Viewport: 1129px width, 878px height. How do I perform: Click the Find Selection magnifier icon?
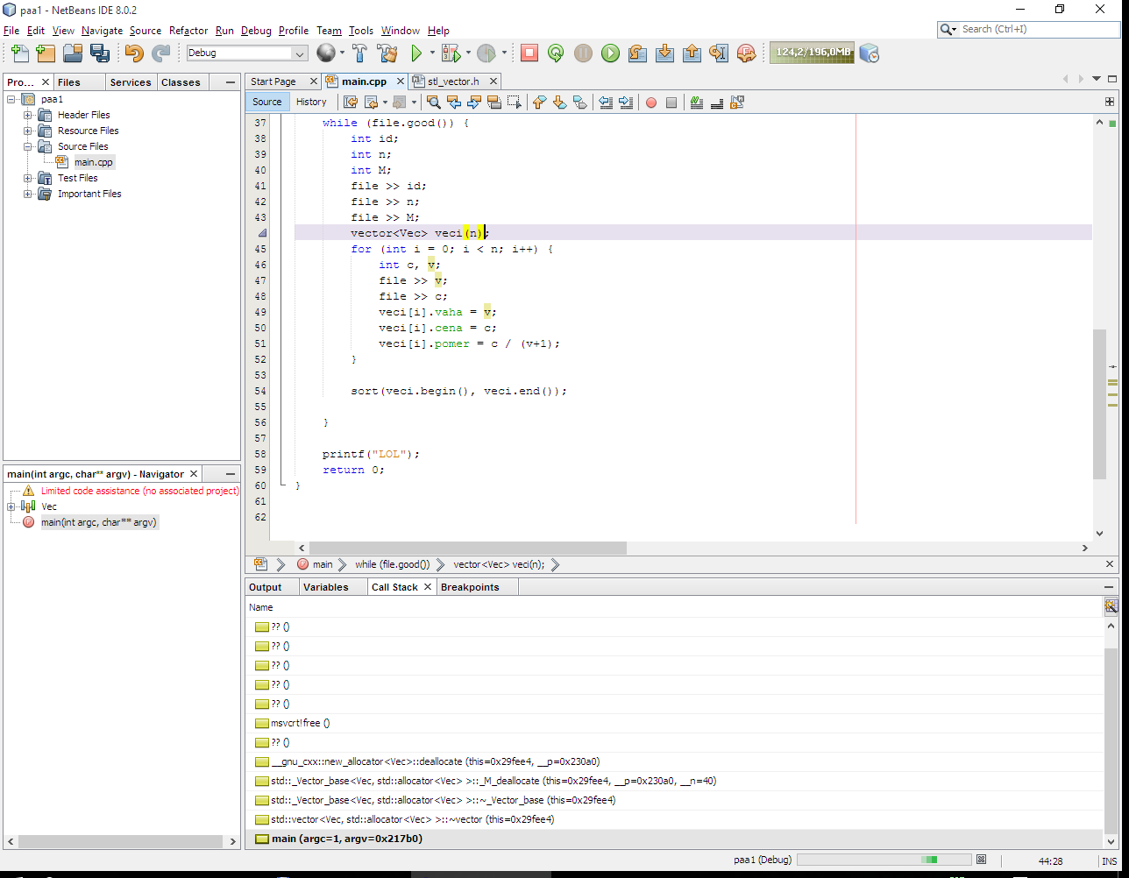pyautogui.click(x=433, y=103)
